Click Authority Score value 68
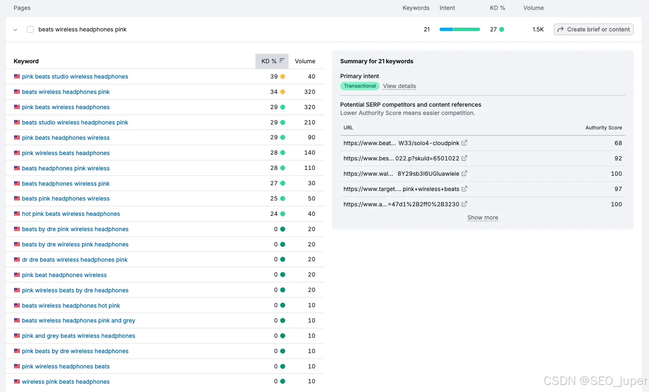 point(618,143)
